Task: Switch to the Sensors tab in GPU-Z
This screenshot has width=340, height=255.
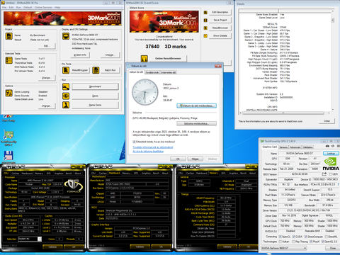Action: (x=283, y=147)
